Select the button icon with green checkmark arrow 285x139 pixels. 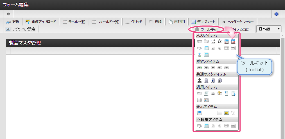pyautogui.click(x=199, y=68)
